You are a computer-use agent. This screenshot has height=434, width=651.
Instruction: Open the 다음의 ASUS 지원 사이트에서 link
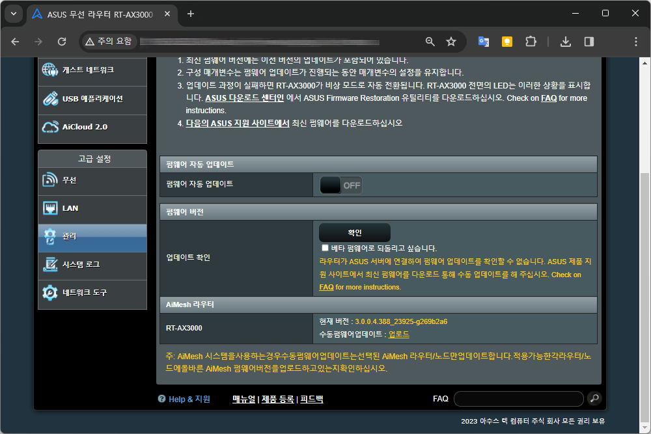point(238,123)
